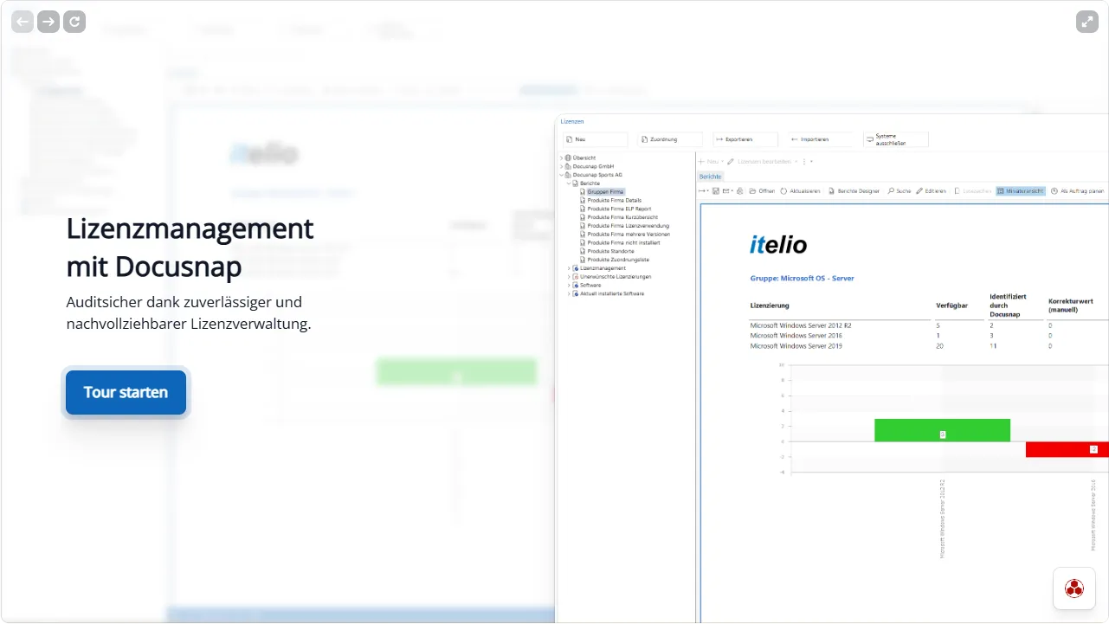
Task: Click 'Gruppe: Microsoft OS - Server' heading
Action: (x=802, y=279)
